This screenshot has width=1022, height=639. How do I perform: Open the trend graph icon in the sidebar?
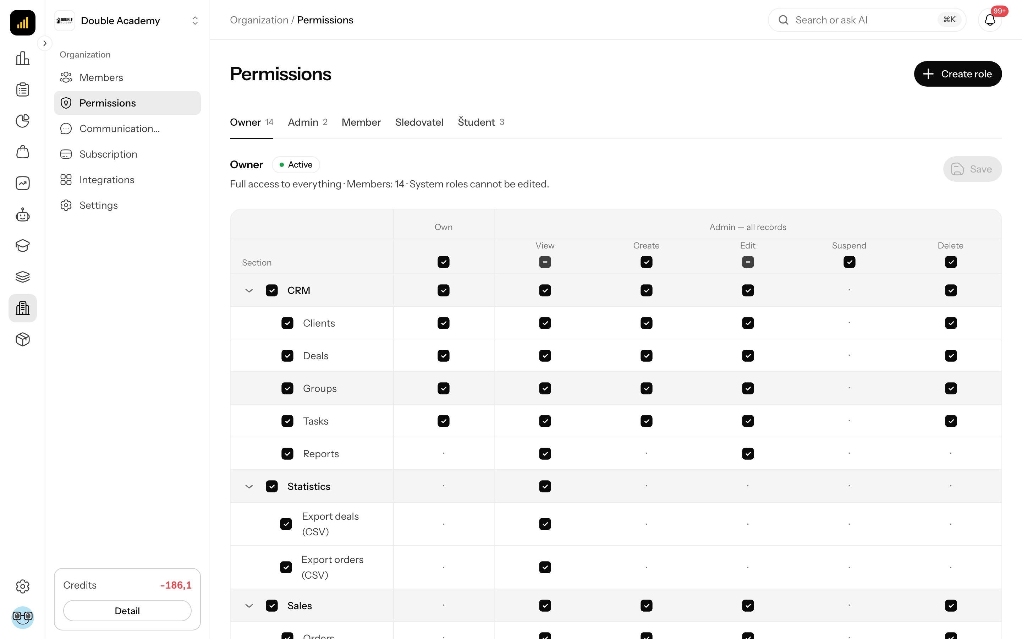pyautogui.click(x=22, y=183)
